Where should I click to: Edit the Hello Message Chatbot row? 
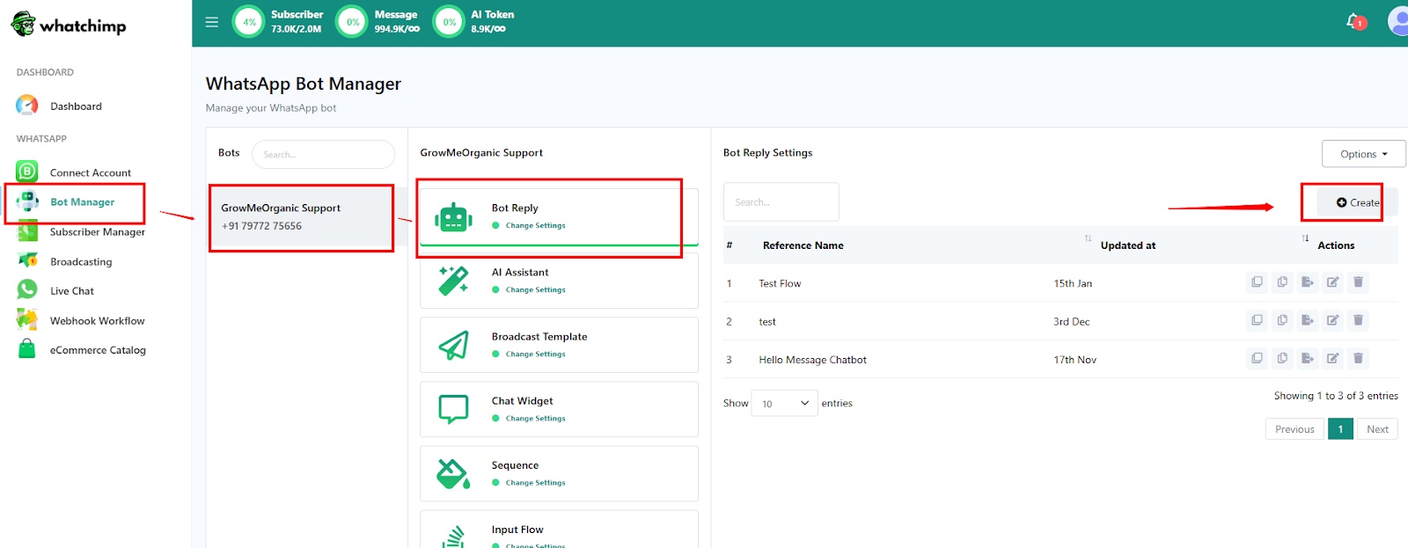coord(1332,358)
